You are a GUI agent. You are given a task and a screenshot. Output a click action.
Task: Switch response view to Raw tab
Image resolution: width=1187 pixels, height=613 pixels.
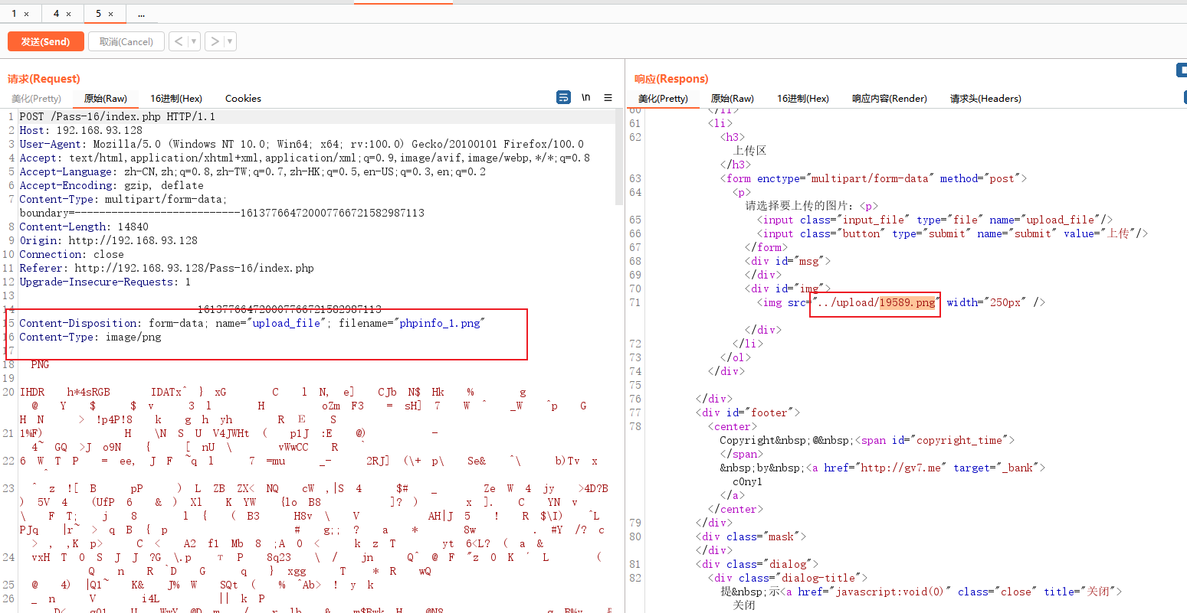click(x=732, y=98)
